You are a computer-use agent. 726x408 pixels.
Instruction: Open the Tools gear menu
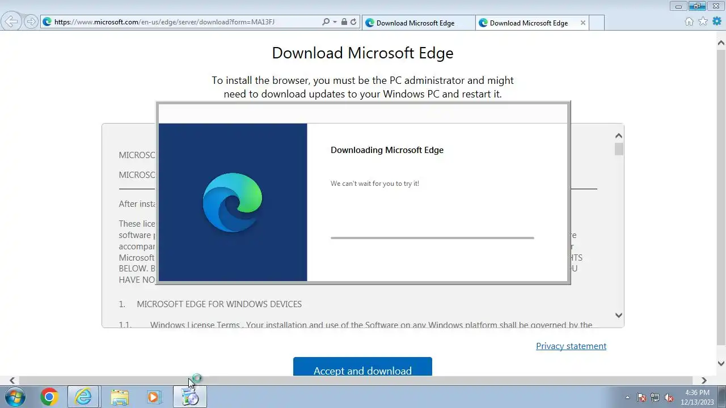click(717, 22)
